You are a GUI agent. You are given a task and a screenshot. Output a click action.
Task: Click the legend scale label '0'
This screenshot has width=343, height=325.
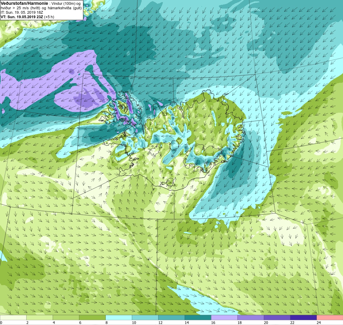pyautogui.click(x=1, y=322)
